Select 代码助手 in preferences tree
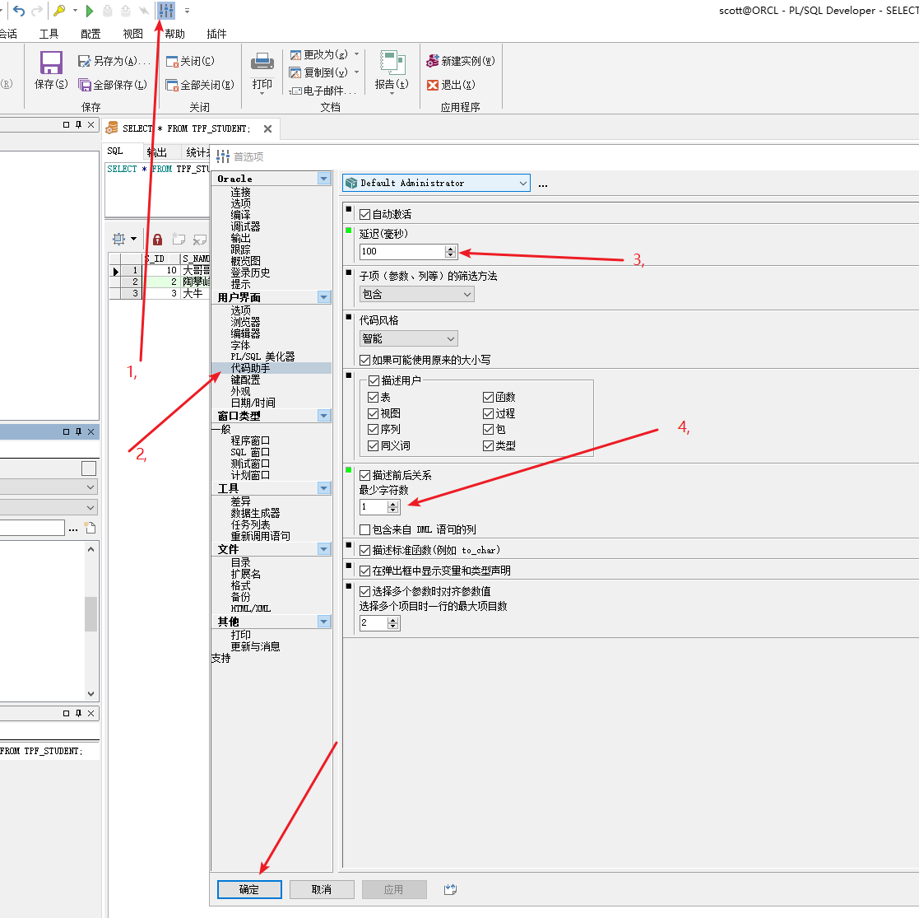 tap(250, 368)
